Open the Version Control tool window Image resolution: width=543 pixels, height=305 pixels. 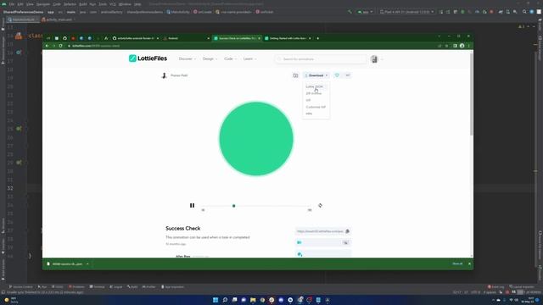pyautogui.click(x=20, y=287)
